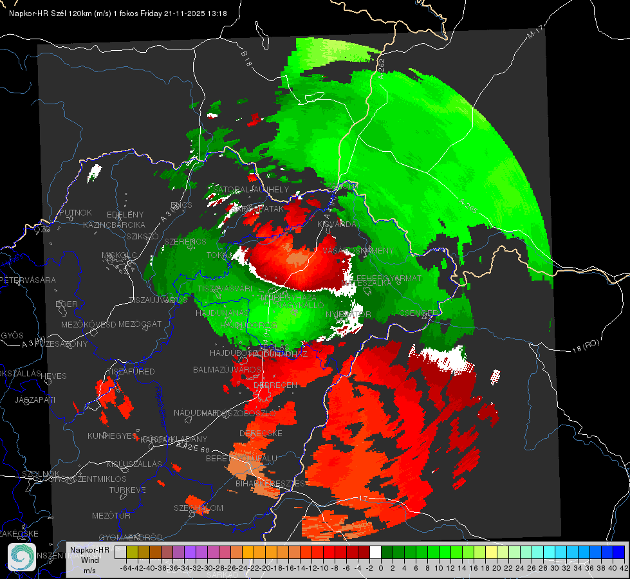630x579 pixels.
Task: Click the A-265 road label
Action: click(468, 205)
